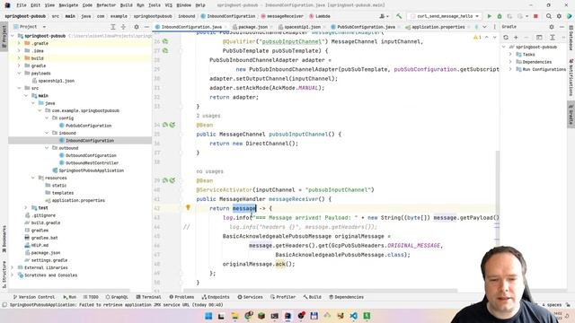Toggle the Gradle side tool window button
The height and width of the screenshot is (323, 575).
click(x=571, y=115)
